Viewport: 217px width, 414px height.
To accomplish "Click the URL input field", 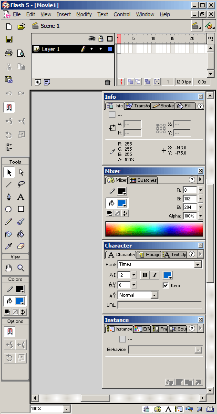I will coord(160,305).
